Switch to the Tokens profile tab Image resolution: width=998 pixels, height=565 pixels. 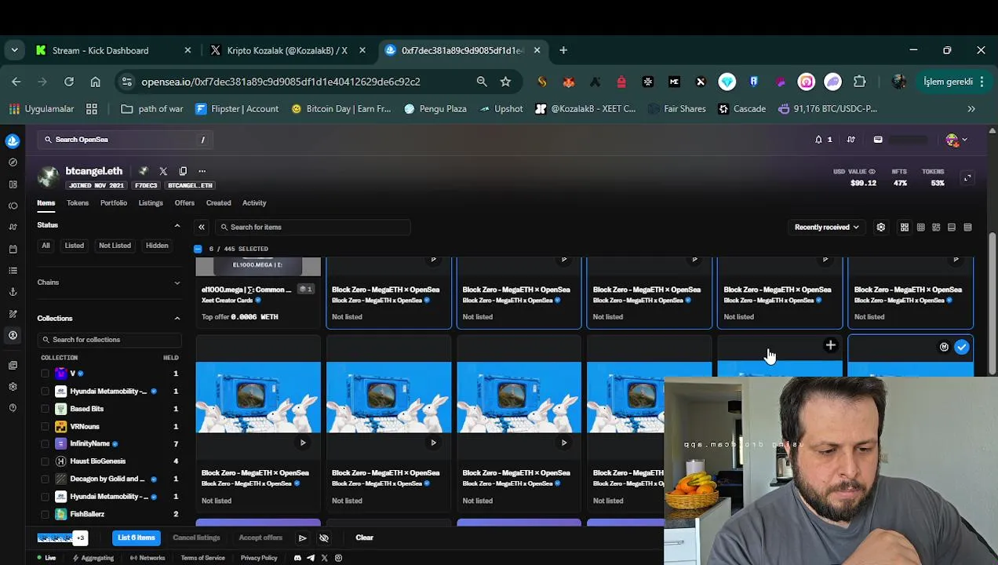78,203
